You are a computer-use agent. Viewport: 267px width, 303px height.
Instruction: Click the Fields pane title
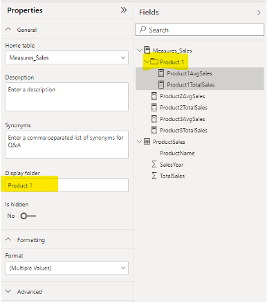coord(149,12)
